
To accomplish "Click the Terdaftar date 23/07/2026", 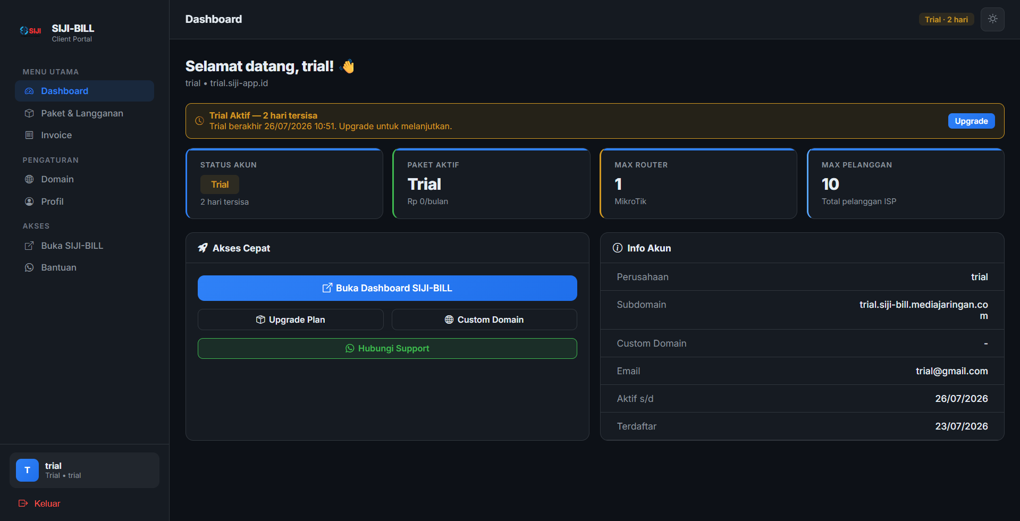I will 961,426.
